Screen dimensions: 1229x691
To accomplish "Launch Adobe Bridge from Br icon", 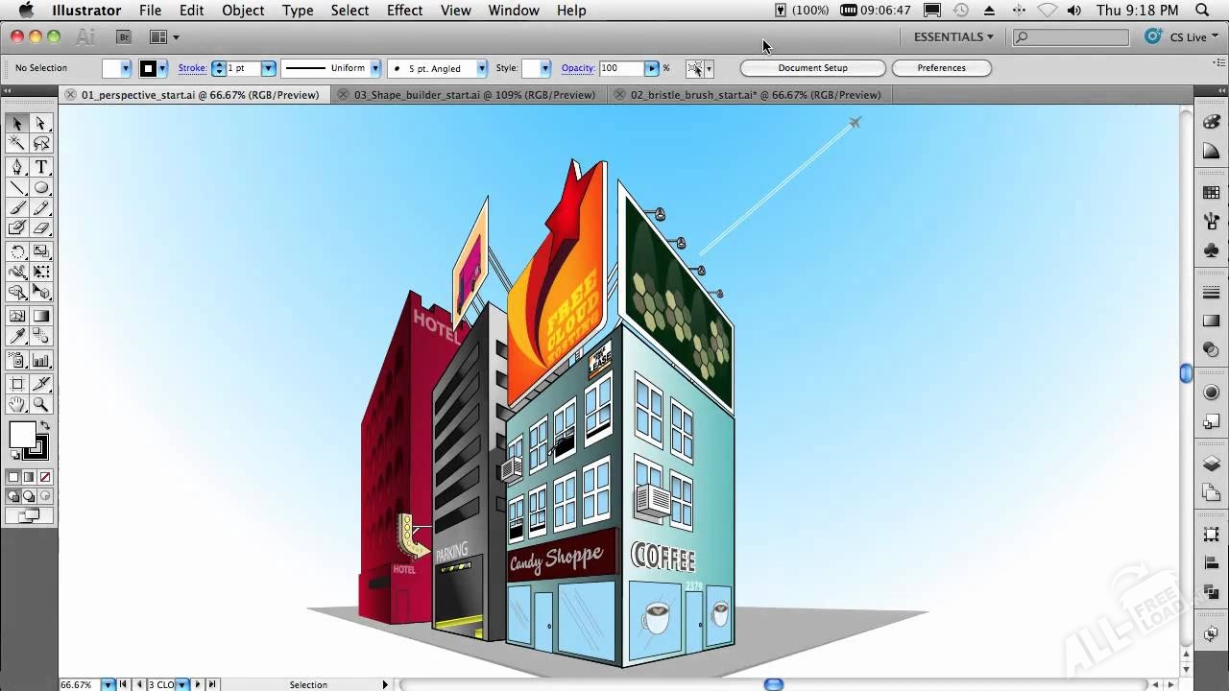I will click(x=123, y=37).
